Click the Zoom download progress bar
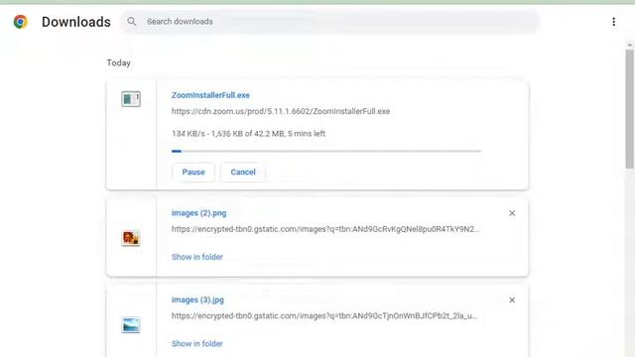Viewport: 635px width, 357px height. [326, 151]
